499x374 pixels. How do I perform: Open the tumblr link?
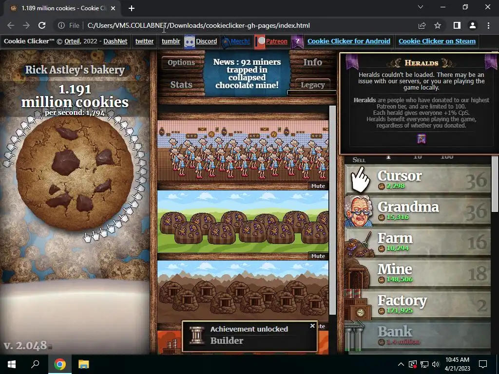pos(171,41)
